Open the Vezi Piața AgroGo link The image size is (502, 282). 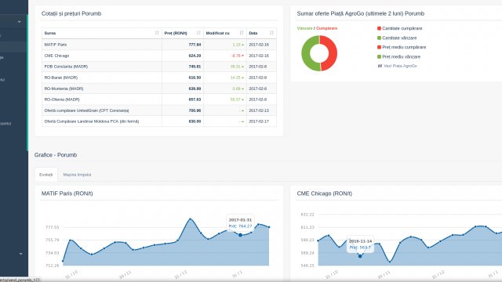pos(400,66)
